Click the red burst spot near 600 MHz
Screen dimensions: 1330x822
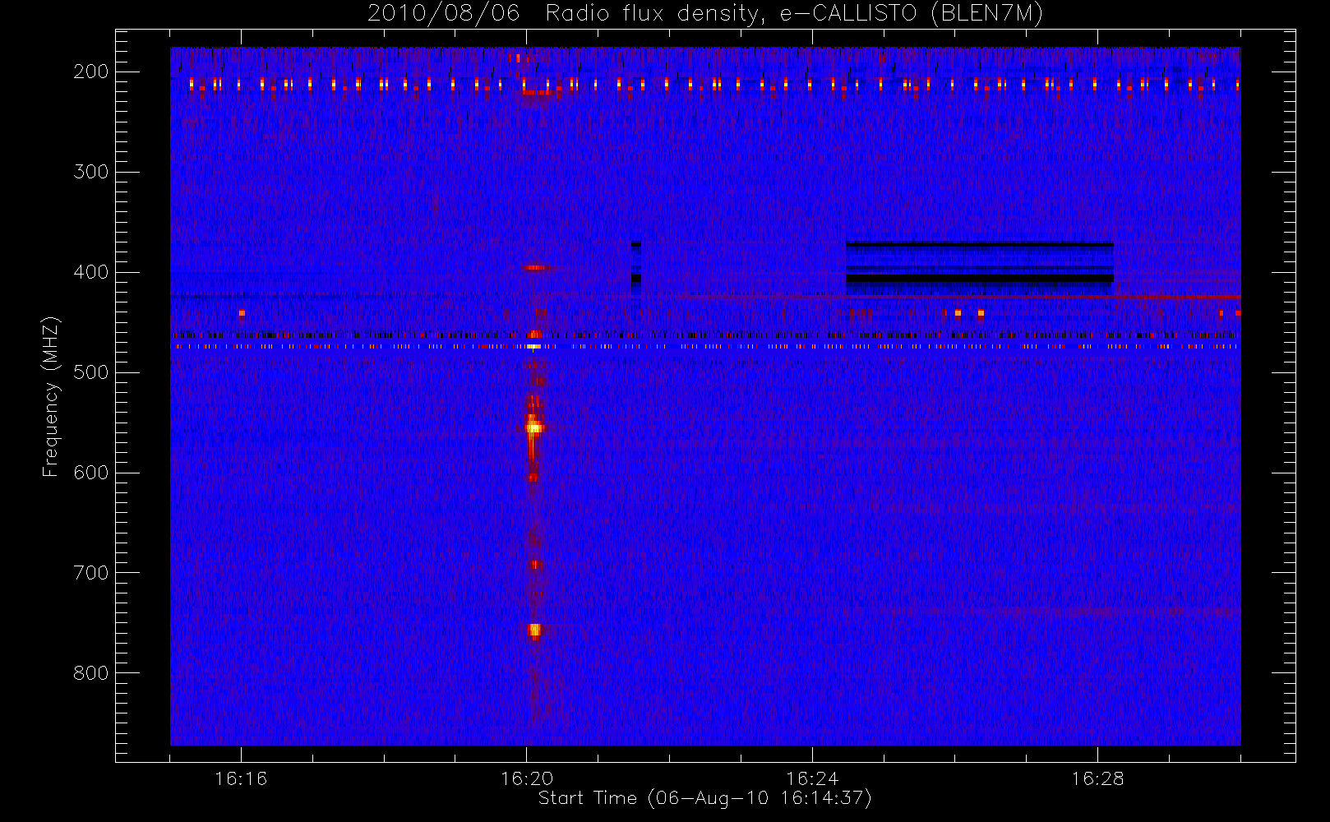point(533,477)
